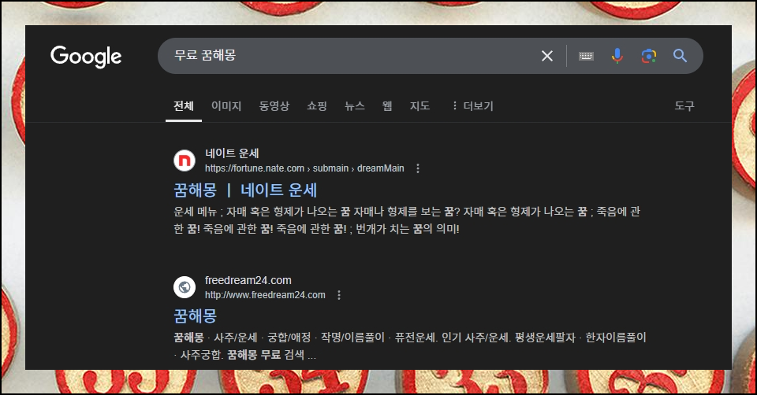Open more options for freedream24.com result

click(339, 295)
